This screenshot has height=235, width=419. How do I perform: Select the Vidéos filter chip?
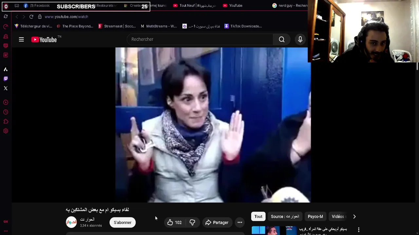pyautogui.click(x=338, y=216)
